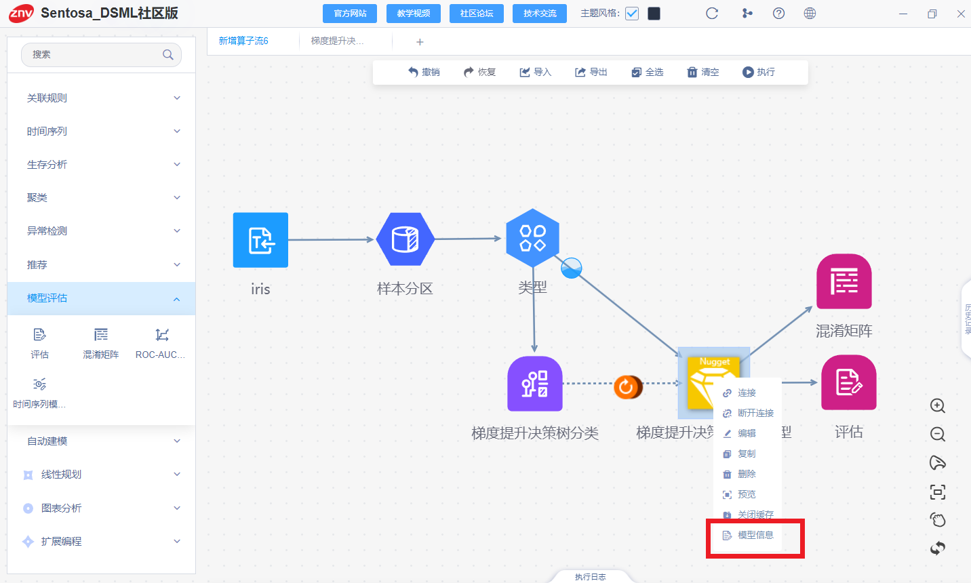The width and height of the screenshot is (971, 583).
Task: Select the 梯度提升决策树分类 purple node
Action: (535, 384)
